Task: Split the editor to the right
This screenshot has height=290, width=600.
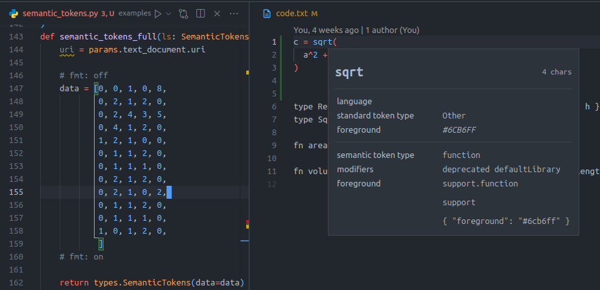Action: (200, 14)
